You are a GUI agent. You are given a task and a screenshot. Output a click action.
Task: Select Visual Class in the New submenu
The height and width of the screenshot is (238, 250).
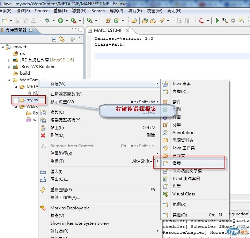click(x=195, y=194)
